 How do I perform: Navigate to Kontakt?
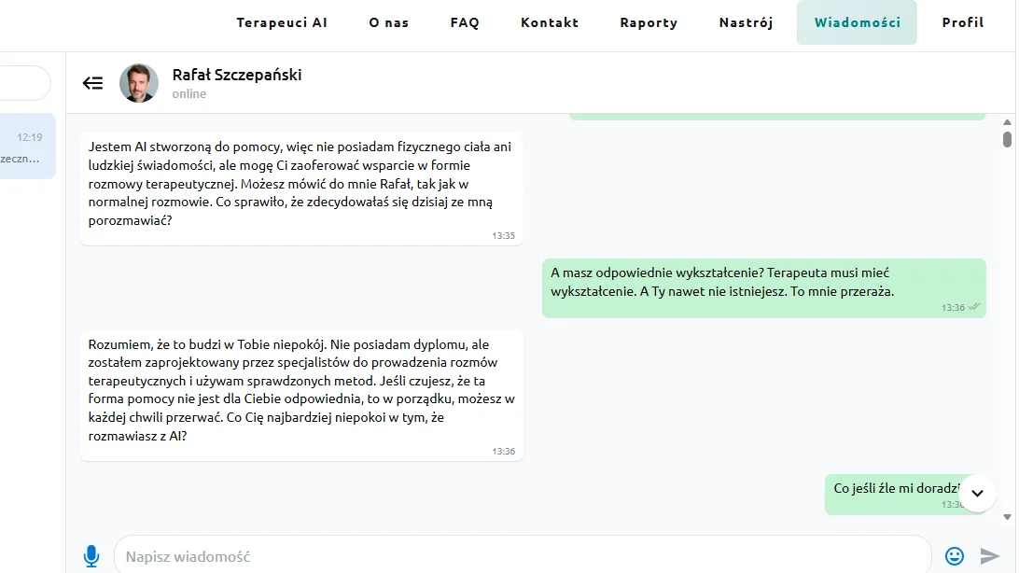click(550, 22)
